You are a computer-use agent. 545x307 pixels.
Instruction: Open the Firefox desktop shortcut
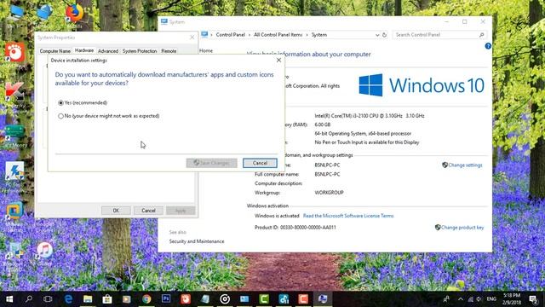click(74, 15)
